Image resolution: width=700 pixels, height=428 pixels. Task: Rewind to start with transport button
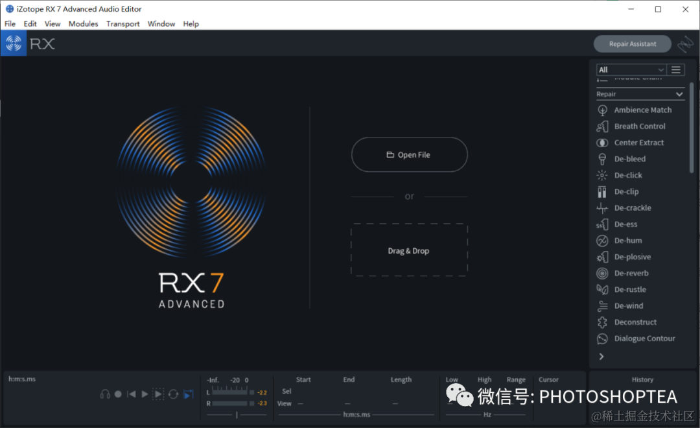(x=131, y=394)
